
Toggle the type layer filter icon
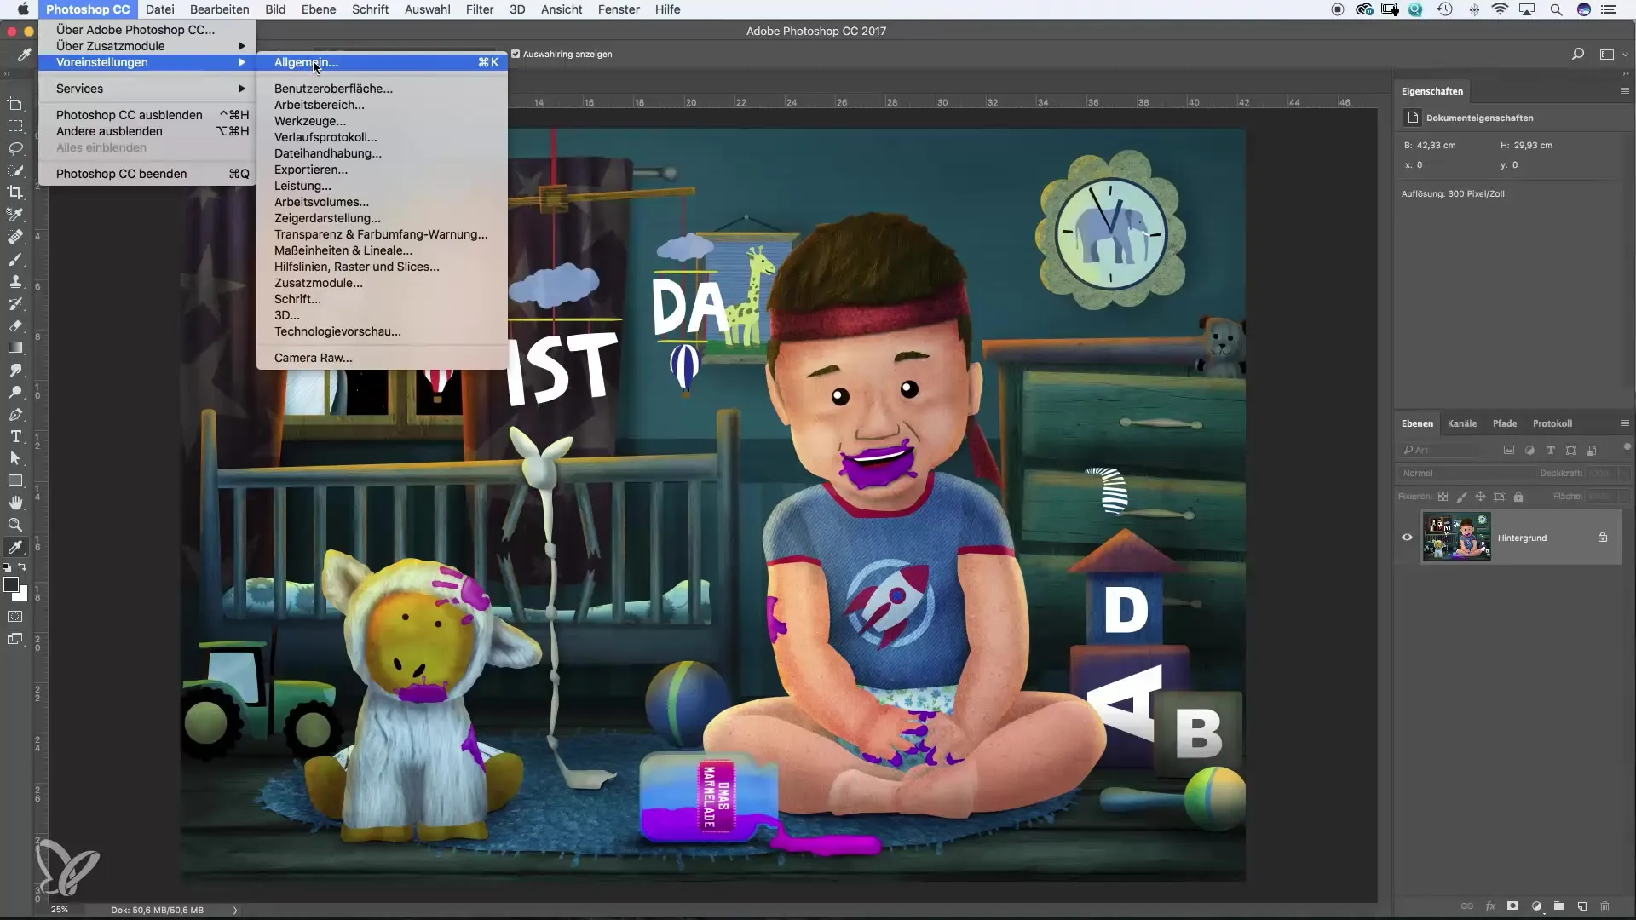[1550, 450]
